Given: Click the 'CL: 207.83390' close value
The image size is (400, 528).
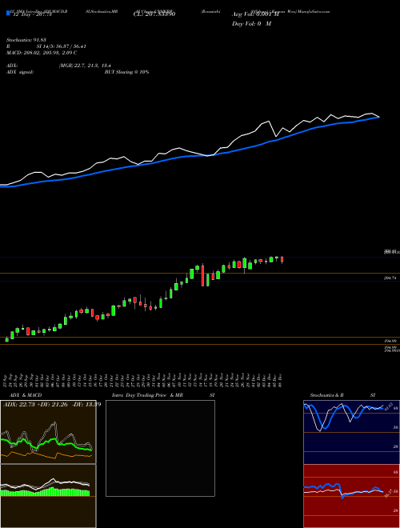Looking at the screenshot, I should [154, 14].
